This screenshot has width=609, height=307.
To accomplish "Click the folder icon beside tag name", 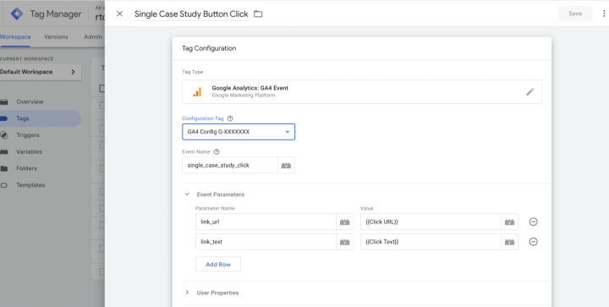I will 258,14.
